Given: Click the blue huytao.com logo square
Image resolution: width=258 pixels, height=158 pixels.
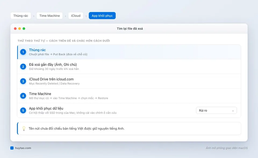Looking at the screenshot, I should click(12, 148).
